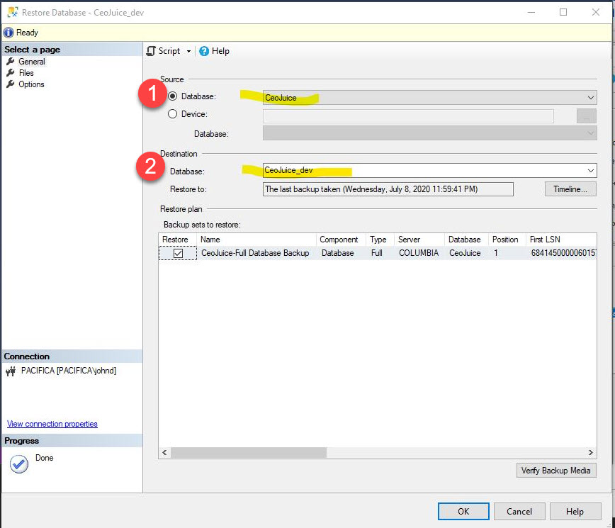Viewport: 615px width, 528px height.
Task: Click OK to start restore
Action: coord(463,512)
